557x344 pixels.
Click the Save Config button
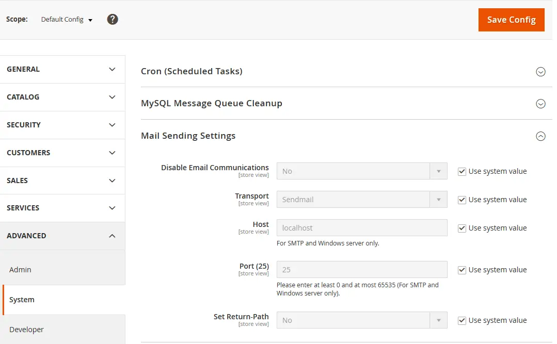pos(511,20)
